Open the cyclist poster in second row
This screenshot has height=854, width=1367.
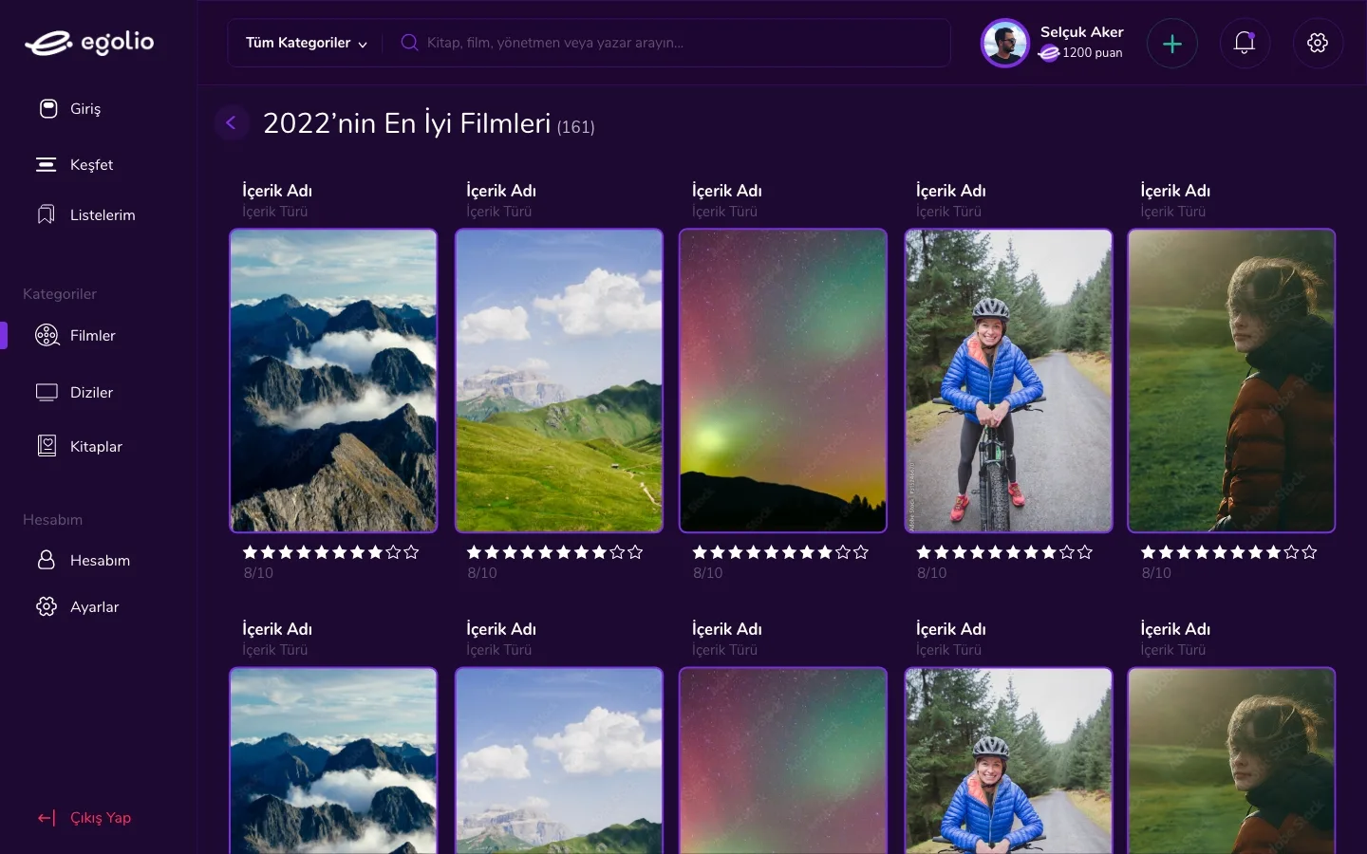coord(1008,761)
